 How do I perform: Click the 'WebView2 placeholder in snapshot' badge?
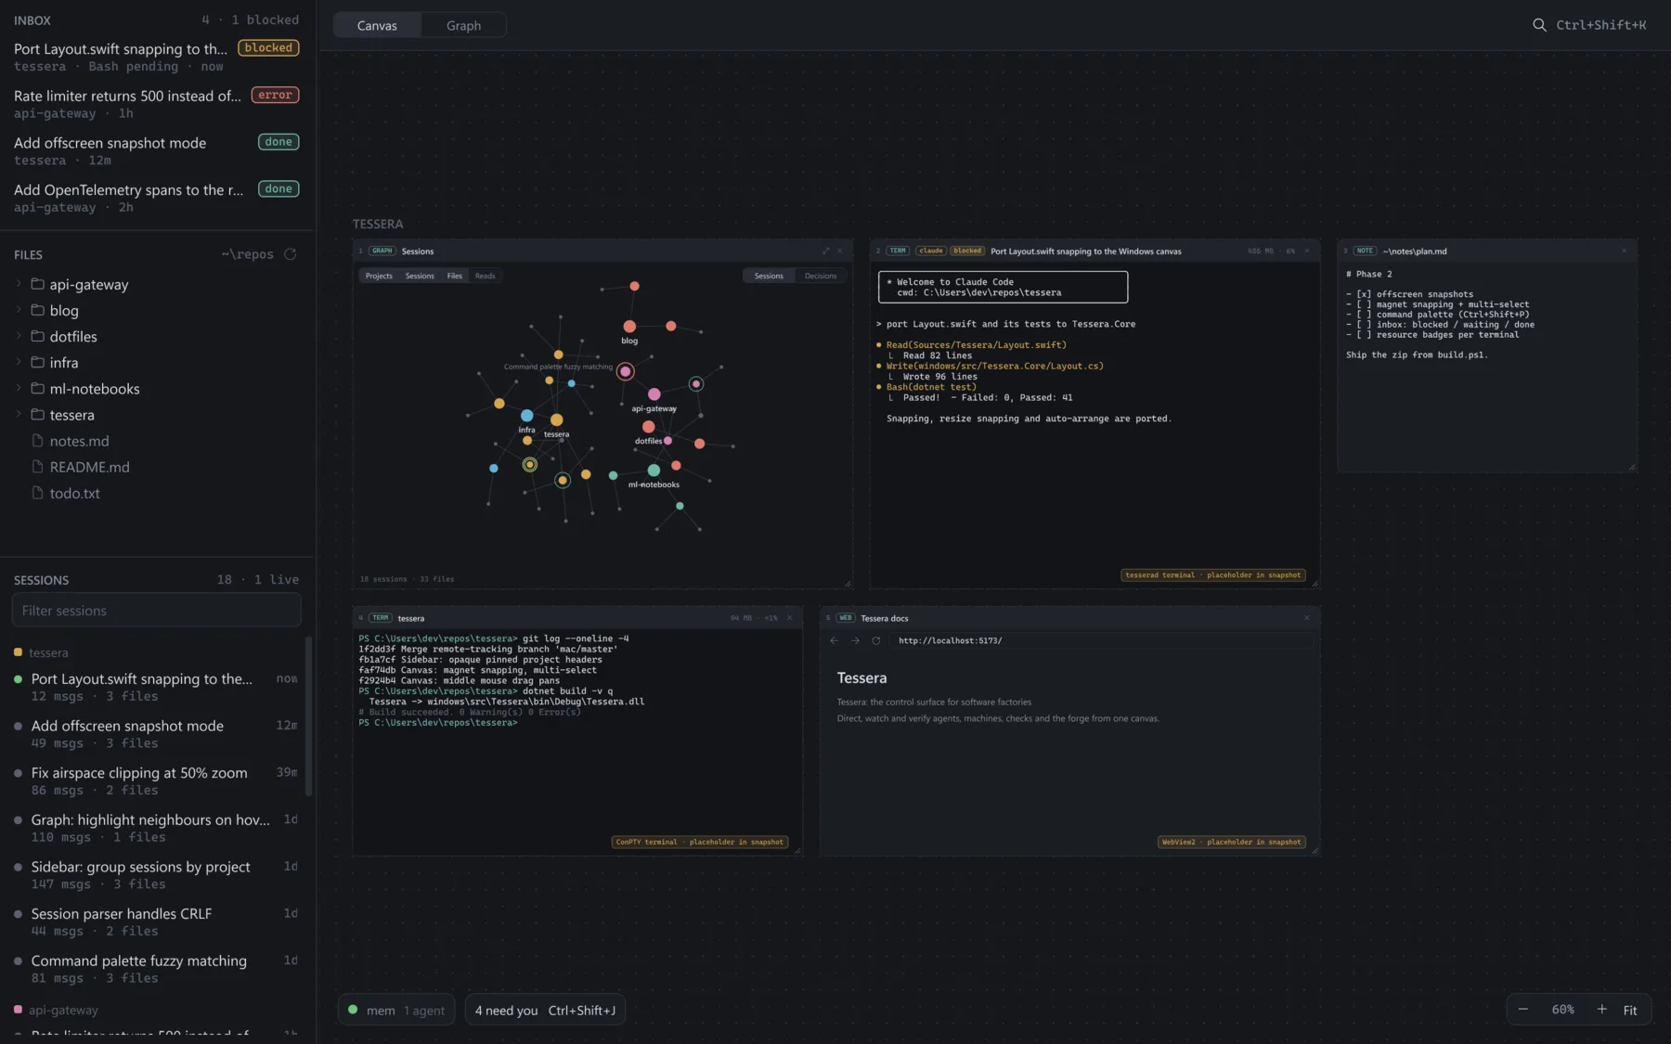[1231, 843]
